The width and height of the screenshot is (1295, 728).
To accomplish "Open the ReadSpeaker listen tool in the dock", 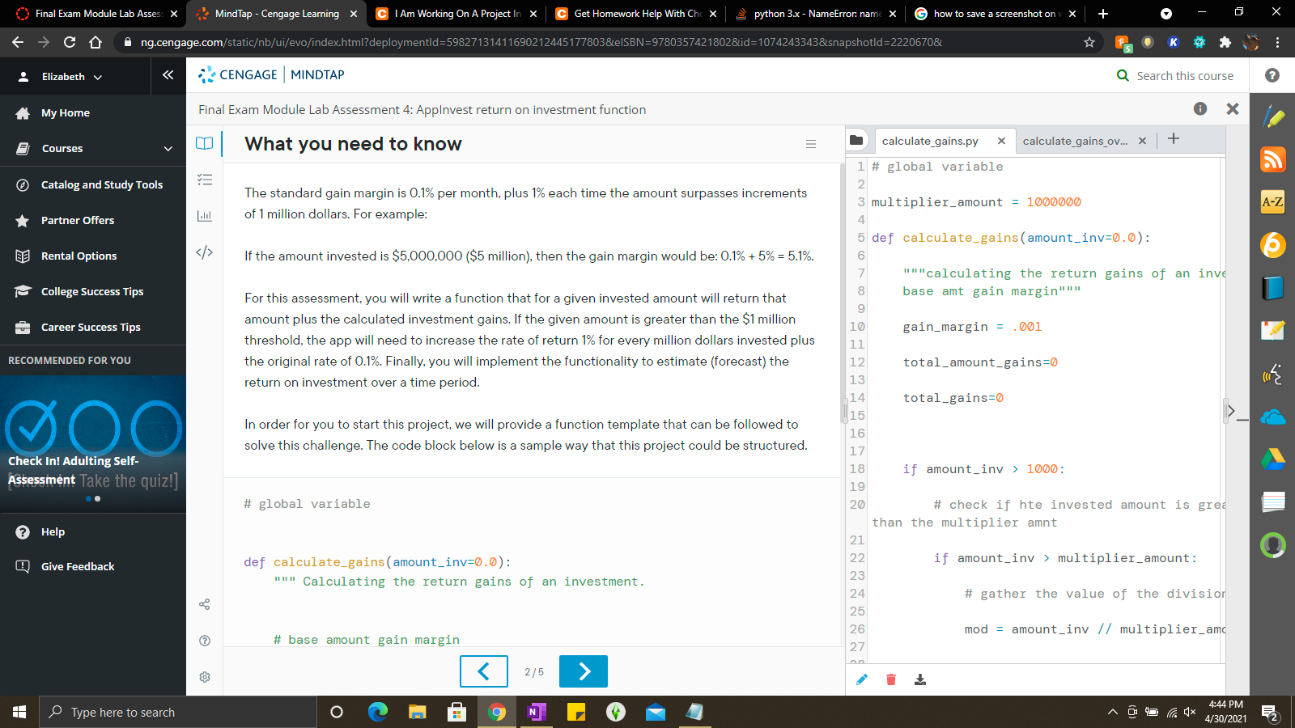I will point(1272,374).
